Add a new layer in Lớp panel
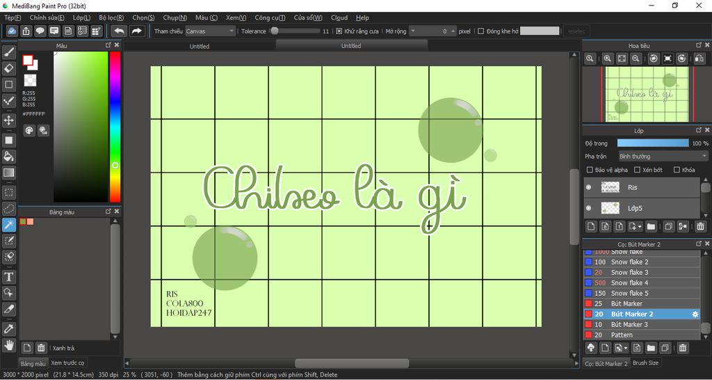Image resolution: width=712 pixels, height=380 pixels. pos(591,226)
